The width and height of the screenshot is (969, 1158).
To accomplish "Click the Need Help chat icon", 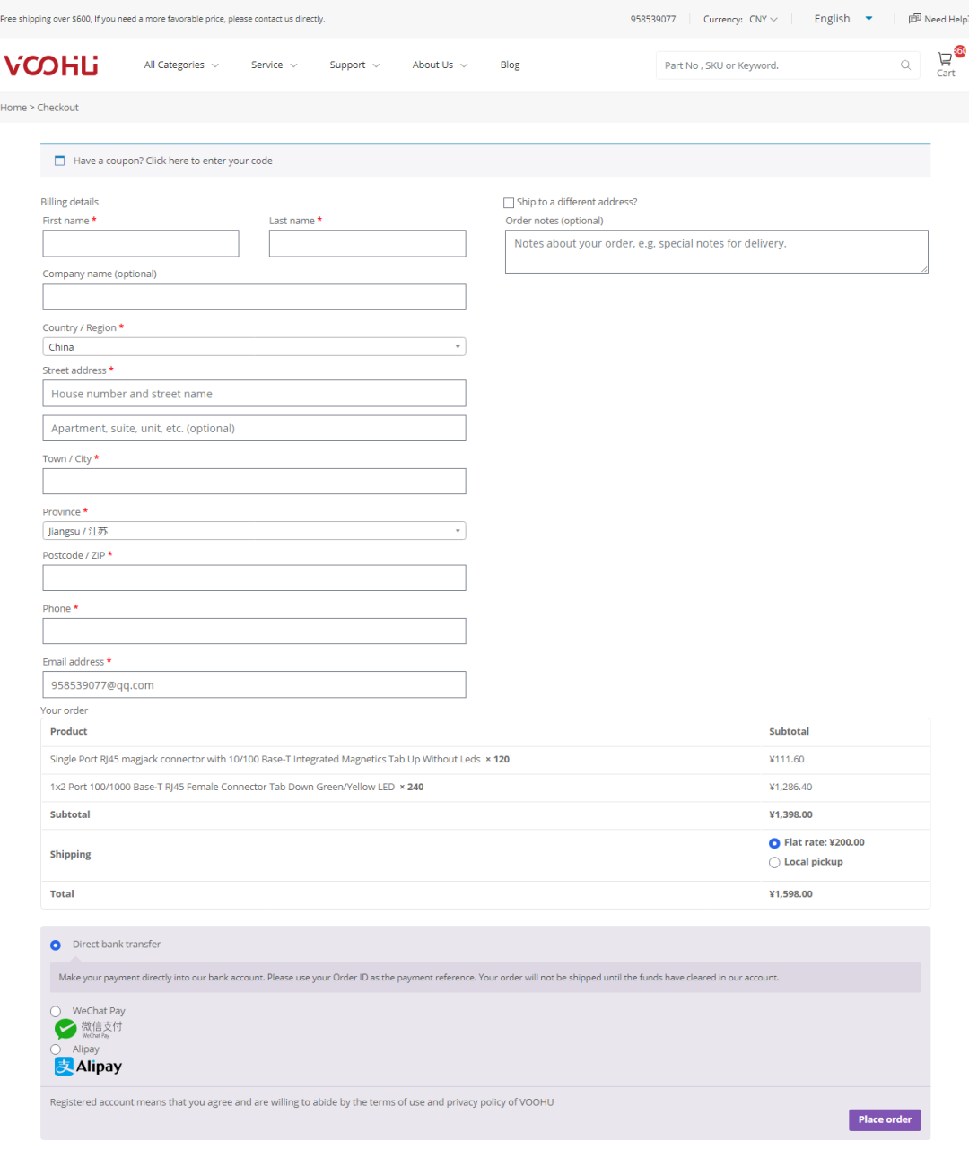I will coord(914,19).
